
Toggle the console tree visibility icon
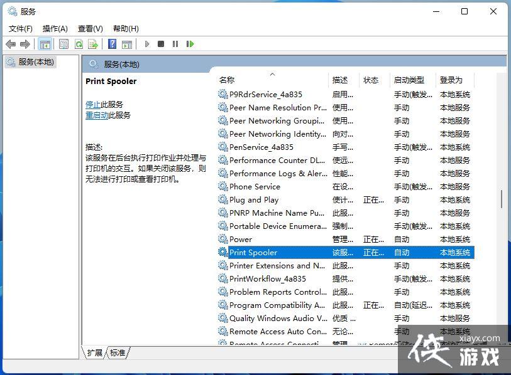tap(45, 44)
